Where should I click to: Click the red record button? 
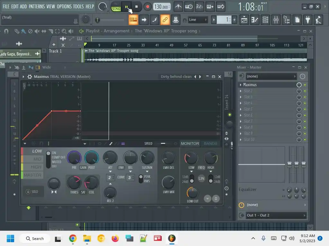point(147,7)
